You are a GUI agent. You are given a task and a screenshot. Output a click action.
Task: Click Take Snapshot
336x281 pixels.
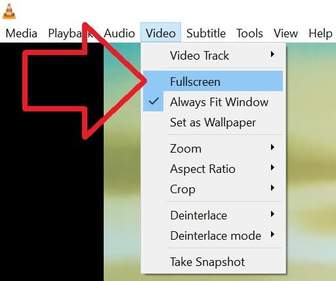pyautogui.click(x=213, y=261)
